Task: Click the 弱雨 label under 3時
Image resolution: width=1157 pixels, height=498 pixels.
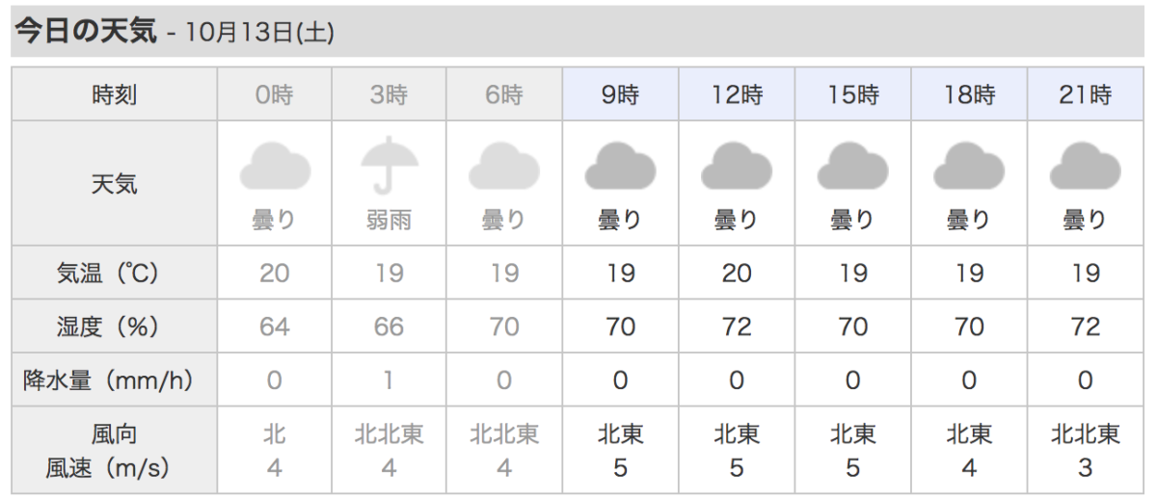Action: click(x=390, y=221)
